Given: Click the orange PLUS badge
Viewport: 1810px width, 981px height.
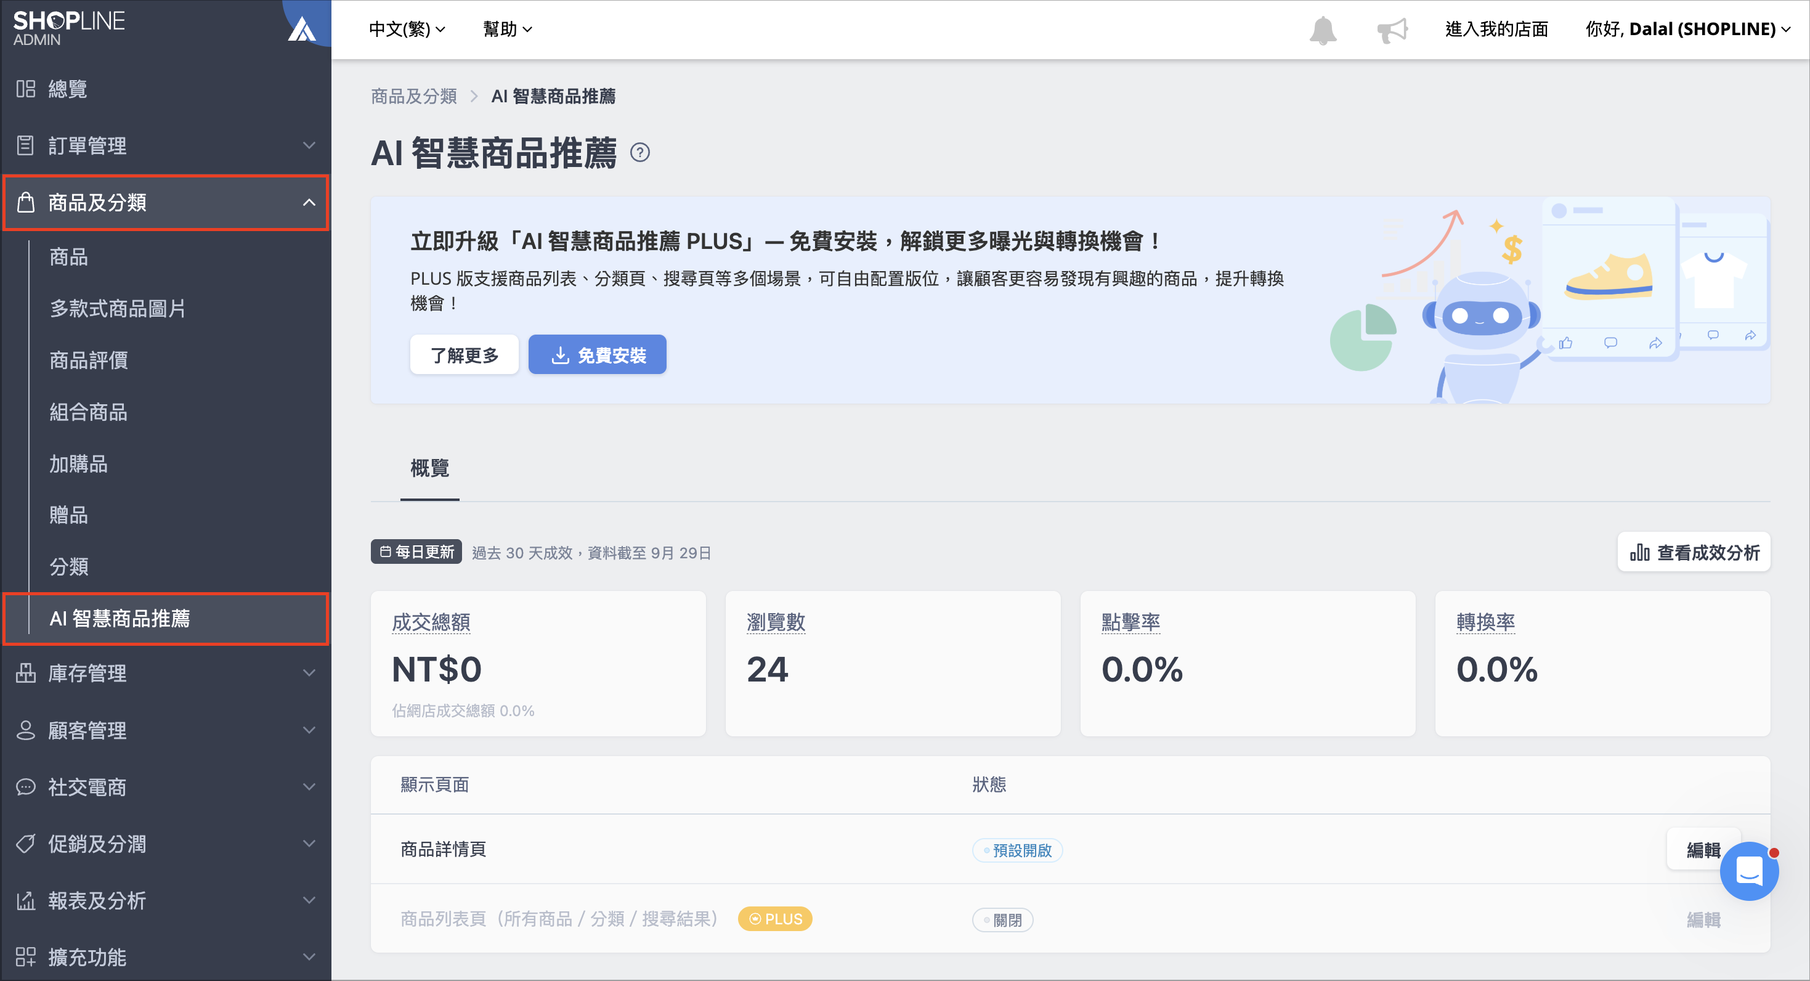Looking at the screenshot, I should point(775,919).
